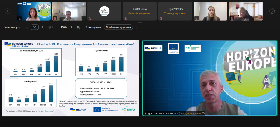Click the icon after Igor's Не підтверджено status
Viewport: 280px width, 127px height.
pyautogui.click(x=203, y=113)
